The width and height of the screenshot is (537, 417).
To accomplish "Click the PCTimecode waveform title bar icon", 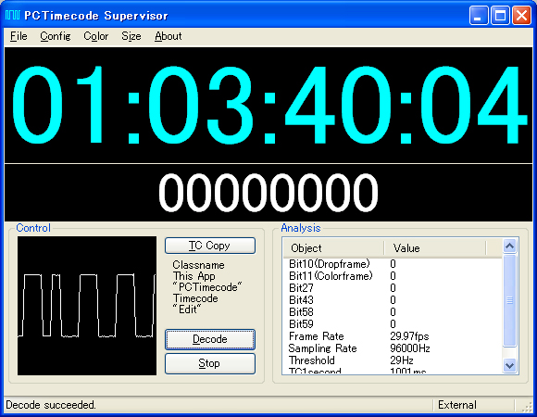I will coord(12,15).
